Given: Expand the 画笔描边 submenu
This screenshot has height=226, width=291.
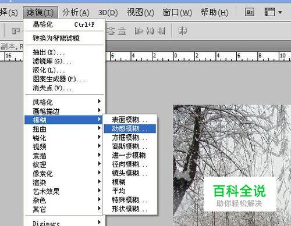Looking at the screenshot, I should point(64,111).
